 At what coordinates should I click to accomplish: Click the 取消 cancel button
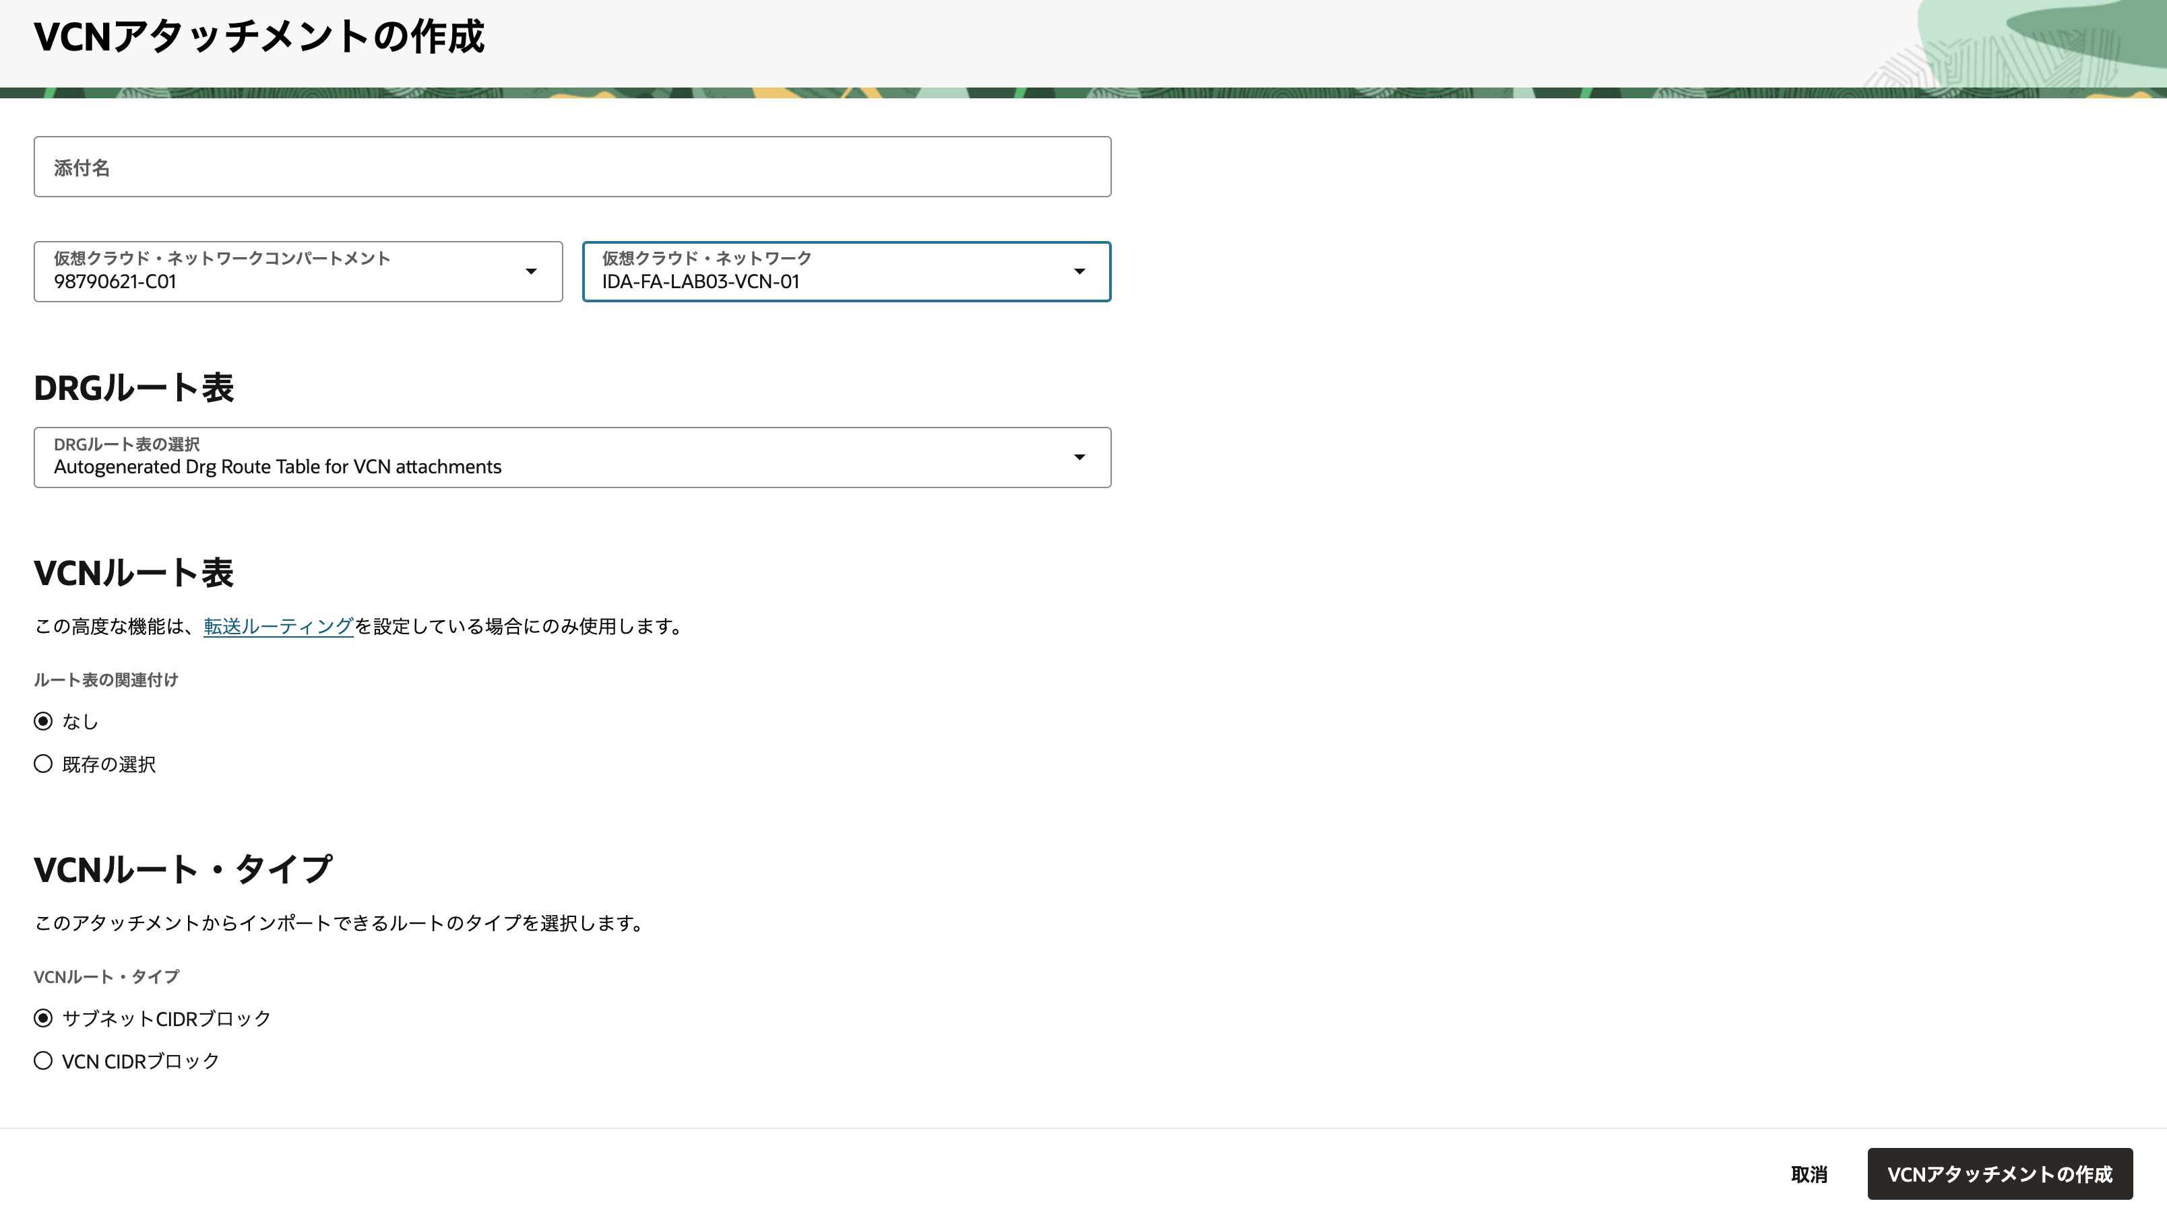tap(1809, 1174)
